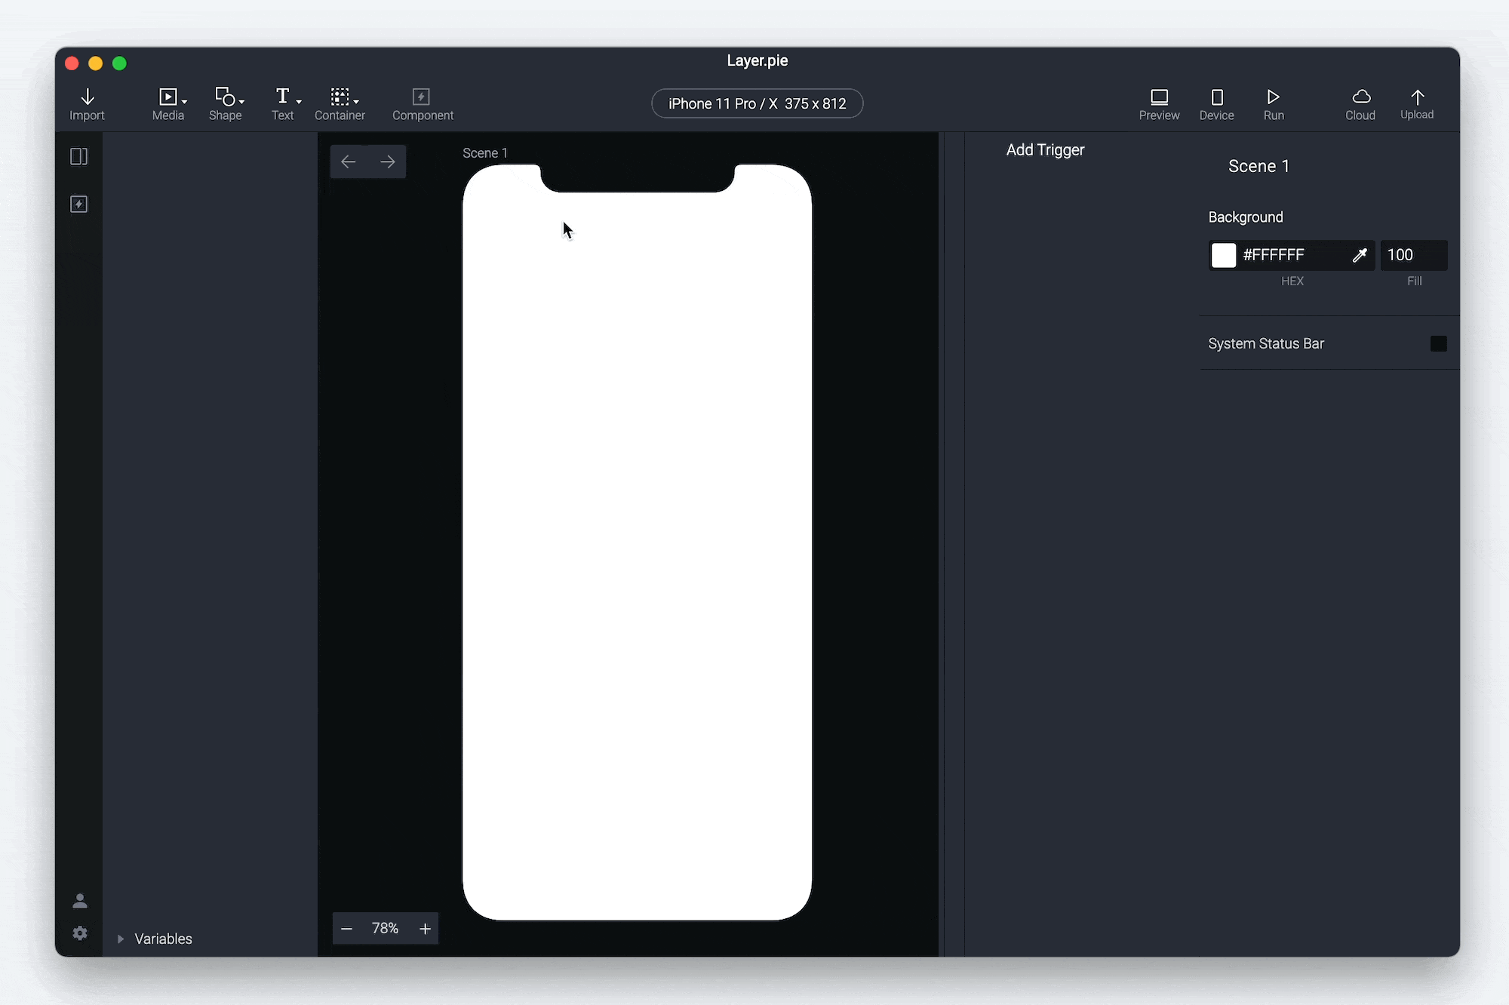Click the iPhone 11 Pro device preset
This screenshot has width=1509, height=1005.
pyautogui.click(x=757, y=103)
